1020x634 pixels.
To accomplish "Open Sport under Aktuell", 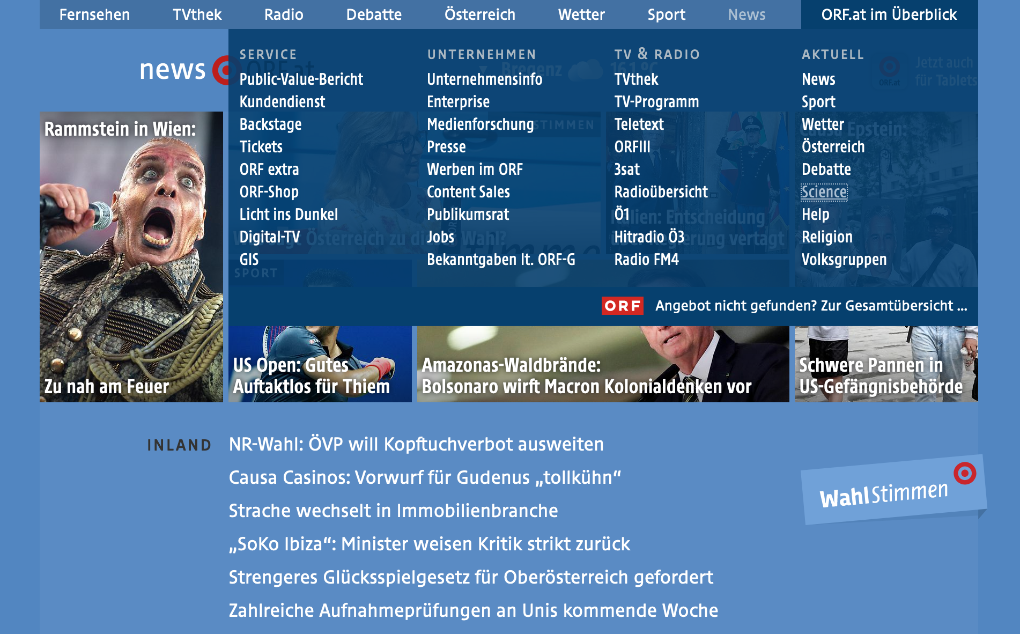I will [x=818, y=102].
